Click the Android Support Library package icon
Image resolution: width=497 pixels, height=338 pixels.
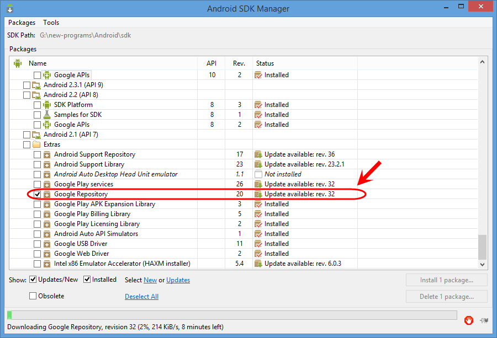(x=47, y=164)
